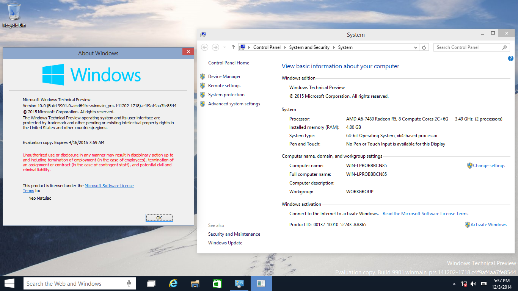Refresh the System page with the refresh icon
The height and width of the screenshot is (291, 518).
coord(424,47)
